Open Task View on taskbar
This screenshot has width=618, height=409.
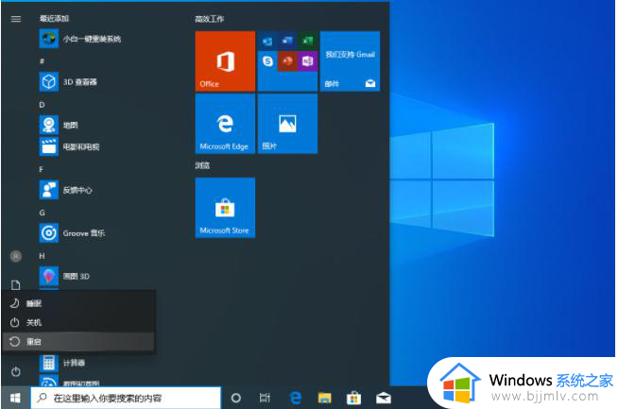(265, 398)
